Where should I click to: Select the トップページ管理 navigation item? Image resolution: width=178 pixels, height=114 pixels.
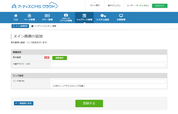[x=84, y=18]
